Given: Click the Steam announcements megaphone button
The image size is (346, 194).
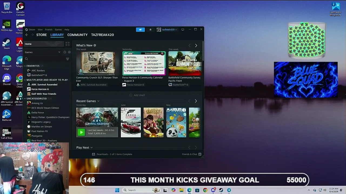Looking at the screenshot, I should pos(140,30).
